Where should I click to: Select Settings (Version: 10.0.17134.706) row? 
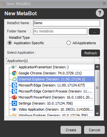point(56,103)
